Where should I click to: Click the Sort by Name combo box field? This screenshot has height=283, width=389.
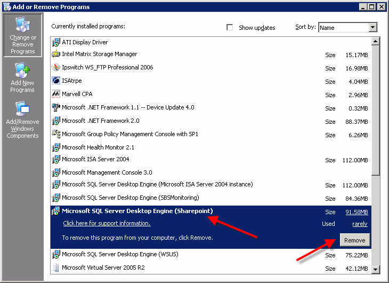click(x=347, y=27)
